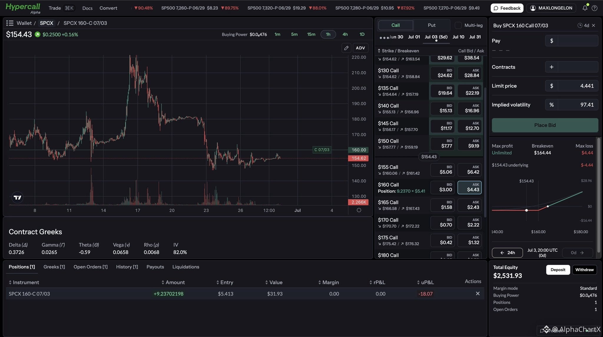Open chart settings gear icon
Screen dimensions: 603x337
tap(359, 210)
